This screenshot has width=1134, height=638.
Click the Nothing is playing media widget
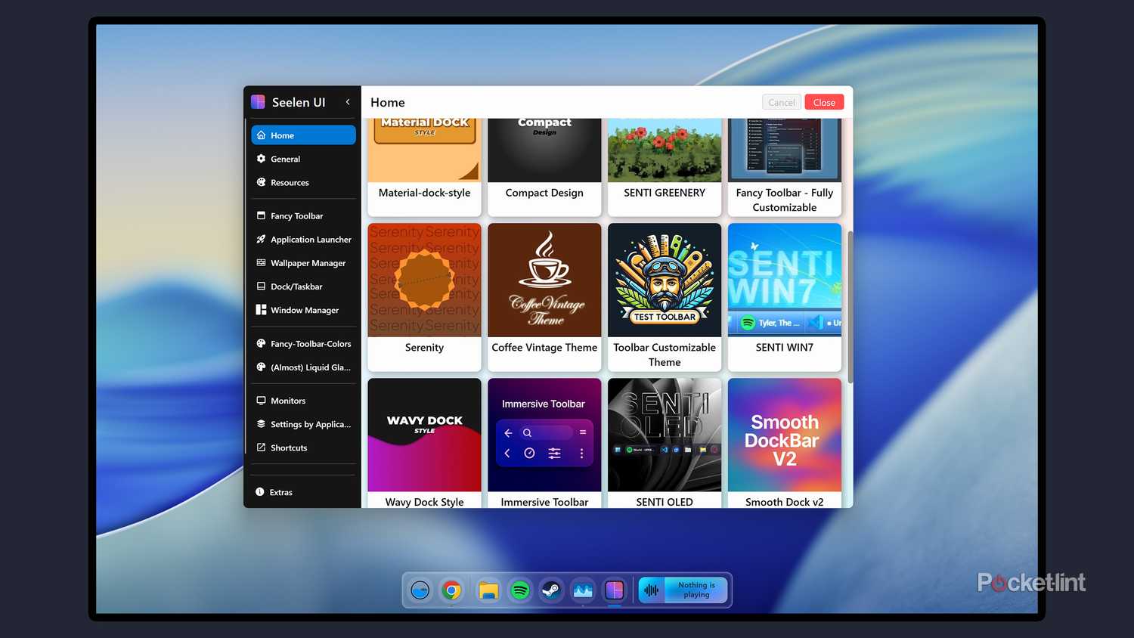683,590
